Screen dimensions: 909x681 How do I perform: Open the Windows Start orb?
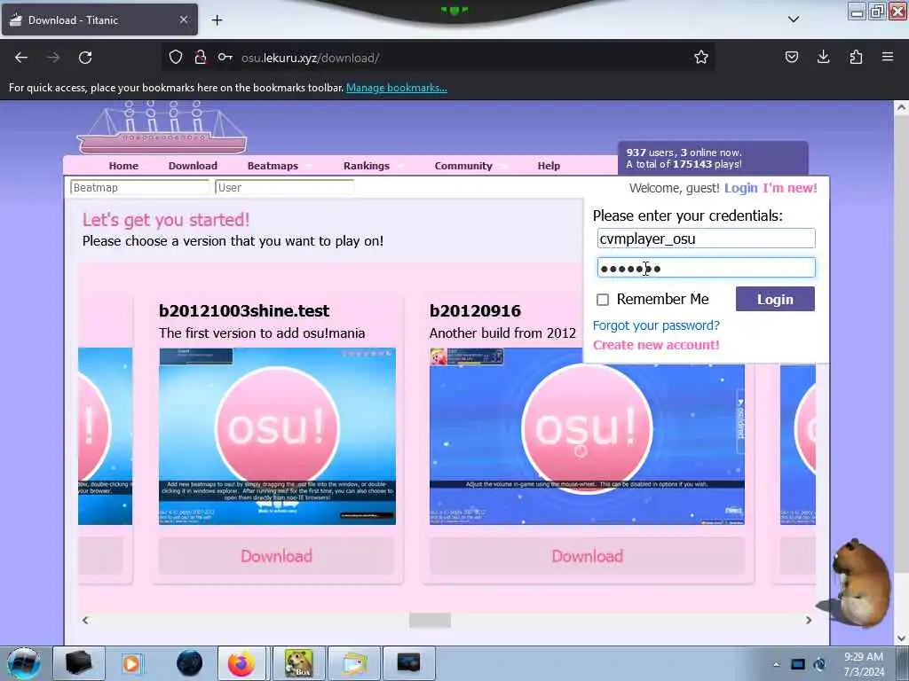(x=23, y=663)
